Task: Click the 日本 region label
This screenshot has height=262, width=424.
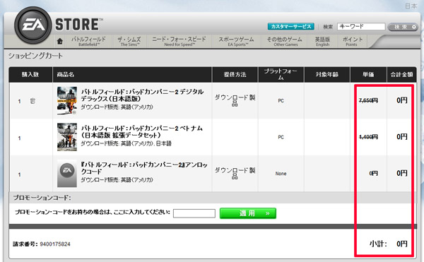Action: [x=411, y=6]
